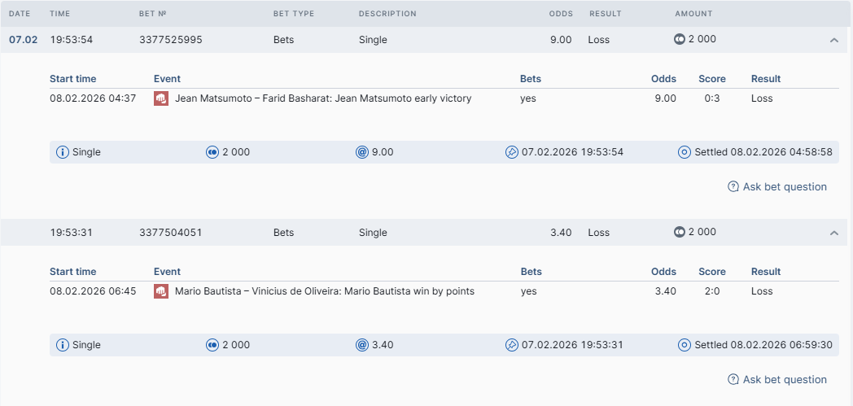Click the stake coin icon in first summary bar
853x406 pixels.
[x=212, y=152]
